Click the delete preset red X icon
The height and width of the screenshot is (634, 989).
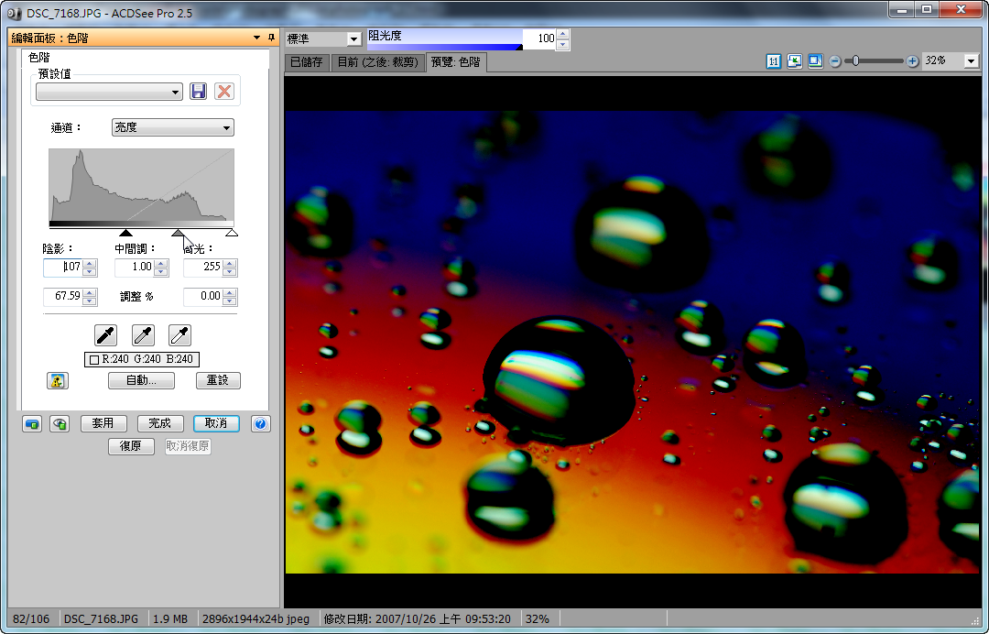[223, 92]
